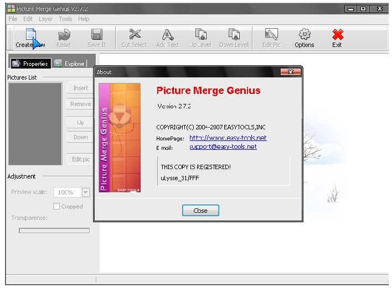
Task: Click the Edit pic button
Action: [x=80, y=159]
